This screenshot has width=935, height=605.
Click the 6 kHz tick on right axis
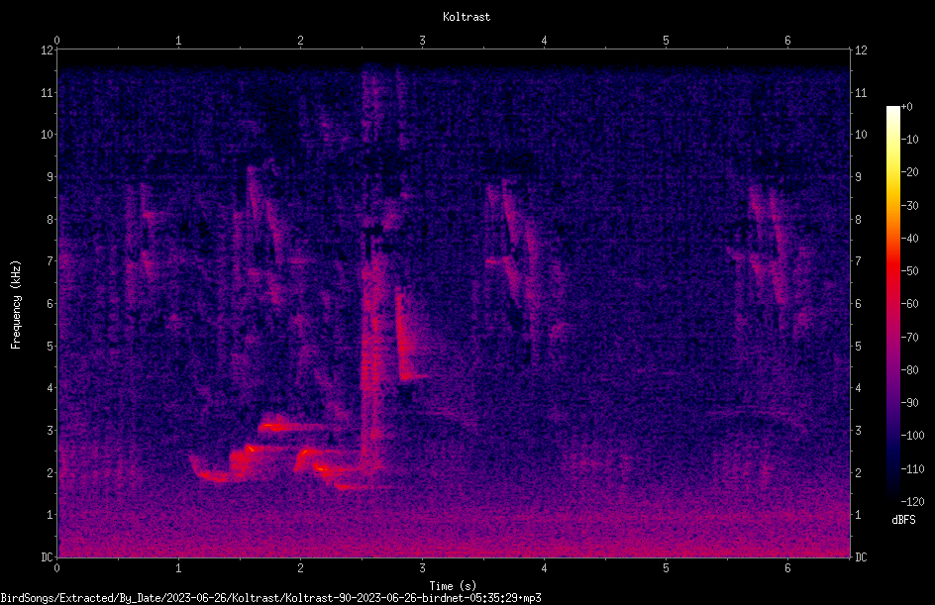pos(858,303)
